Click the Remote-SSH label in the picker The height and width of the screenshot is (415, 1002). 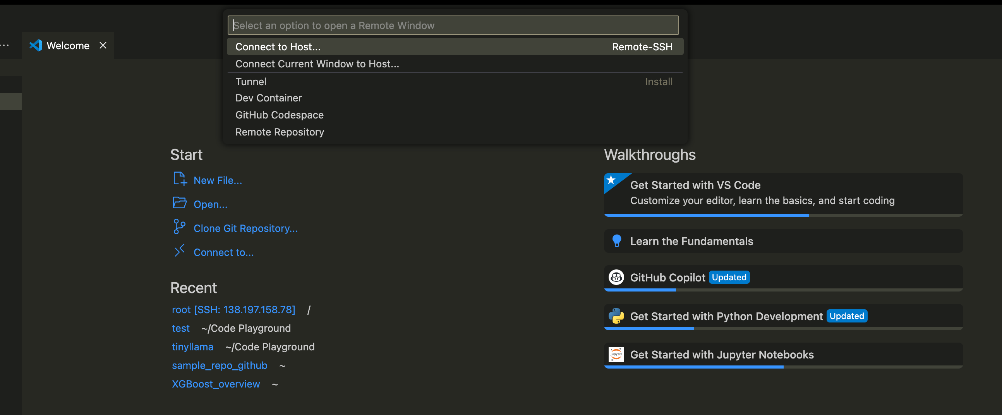point(642,47)
